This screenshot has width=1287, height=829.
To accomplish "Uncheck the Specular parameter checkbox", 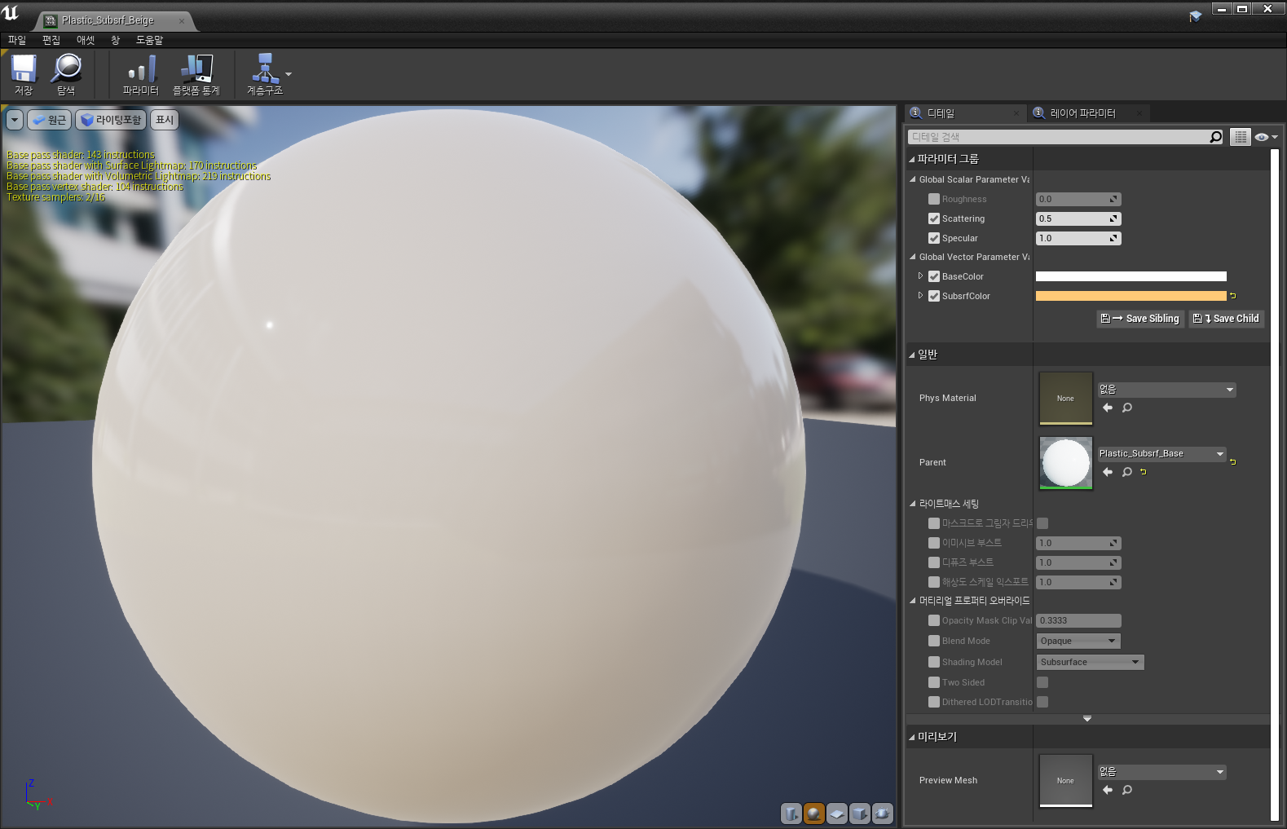I will point(934,238).
